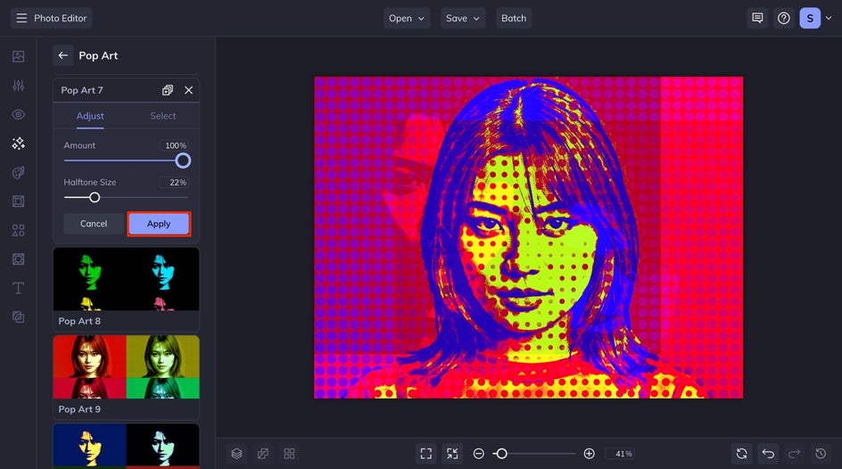The height and width of the screenshot is (469, 842).
Task: Open the Touch Up eye sidebar icon
Action: tap(18, 114)
